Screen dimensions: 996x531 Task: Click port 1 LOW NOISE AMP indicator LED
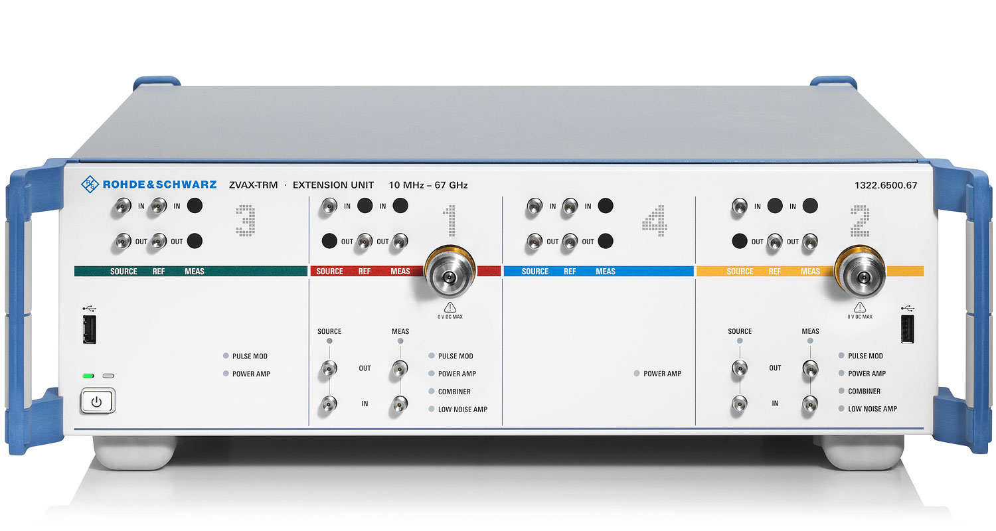click(432, 409)
